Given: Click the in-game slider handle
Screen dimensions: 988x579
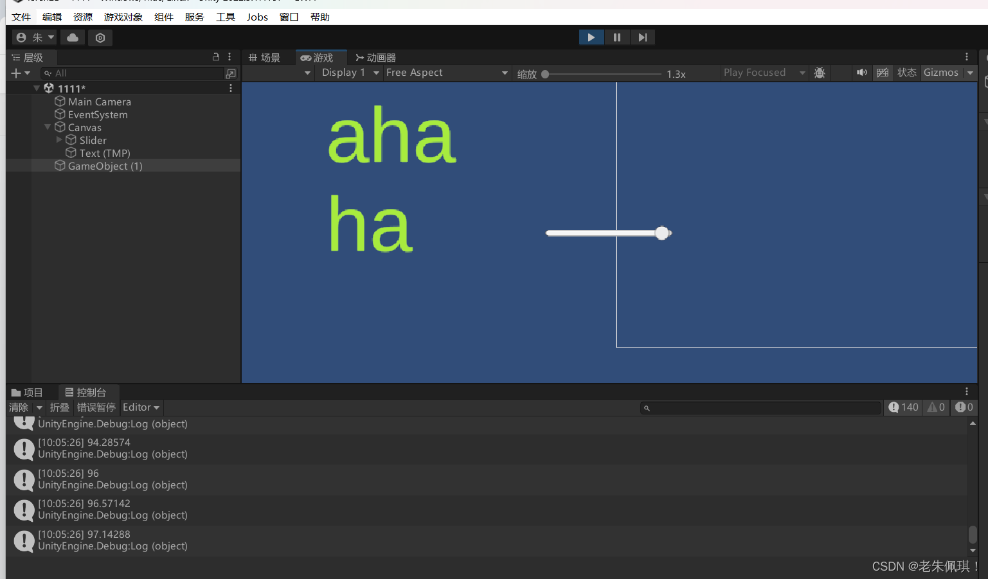Looking at the screenshot, I should click(662, 233).
